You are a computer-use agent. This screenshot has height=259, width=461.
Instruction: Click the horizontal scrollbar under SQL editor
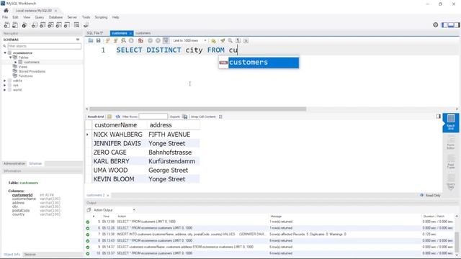(x=197, y=109)
